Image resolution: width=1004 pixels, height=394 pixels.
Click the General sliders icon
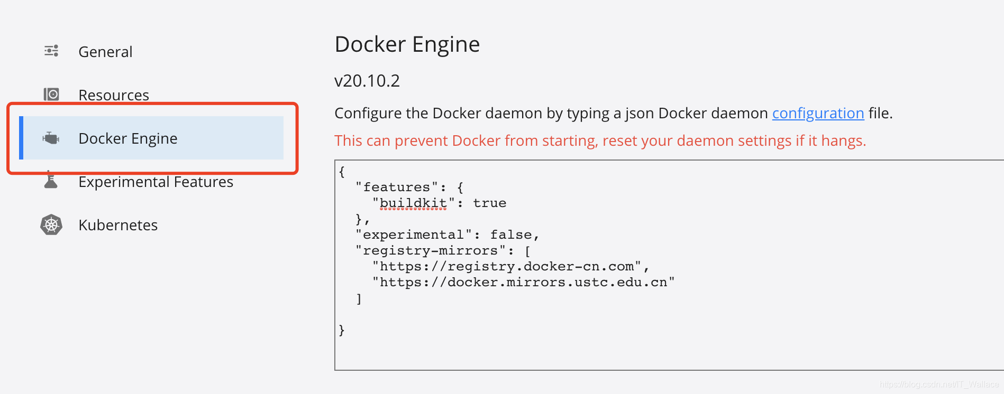point(51,51)
